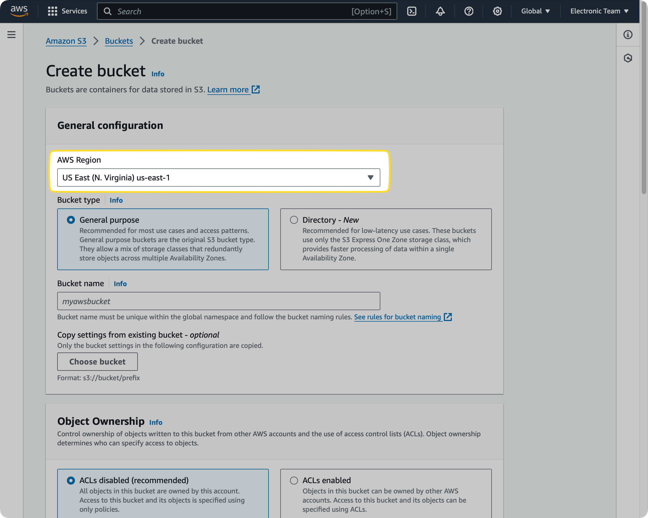
Task: Navigate to Buckets via breadcrumb
Action: (119, 41)
